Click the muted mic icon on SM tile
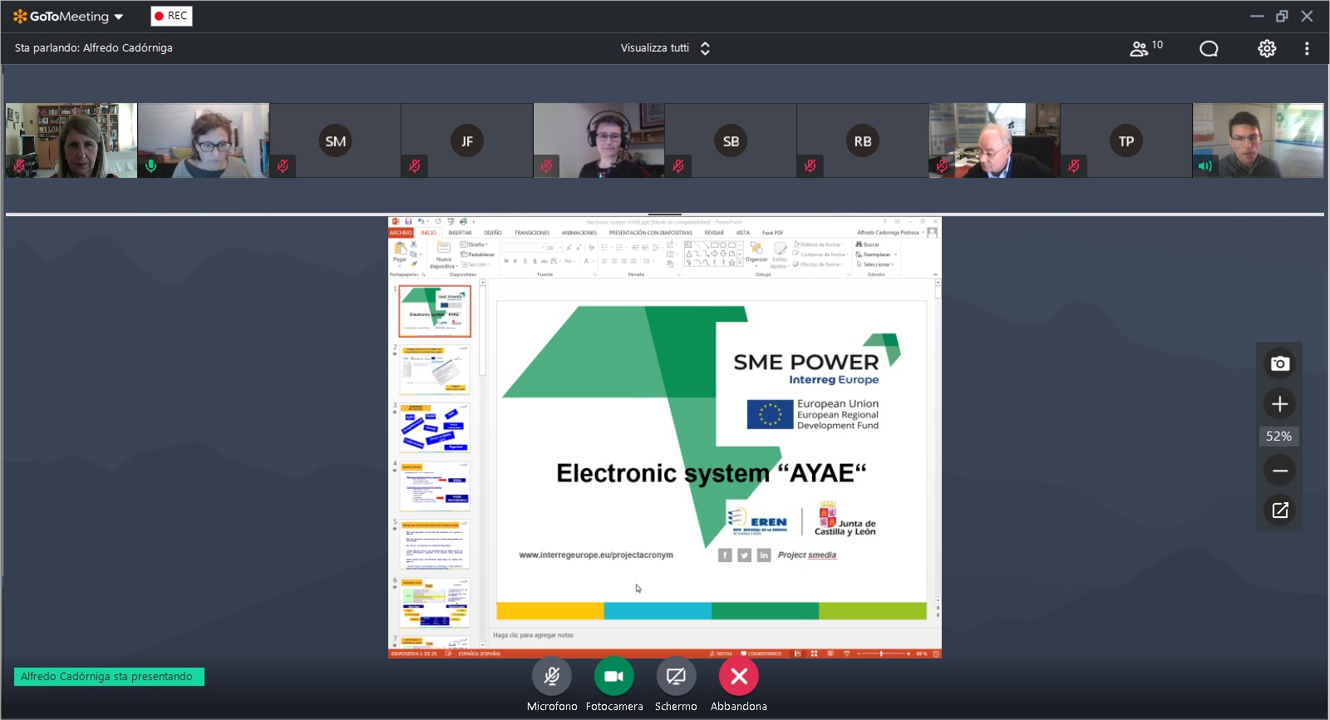1330x720 pixels. (283, 166)
